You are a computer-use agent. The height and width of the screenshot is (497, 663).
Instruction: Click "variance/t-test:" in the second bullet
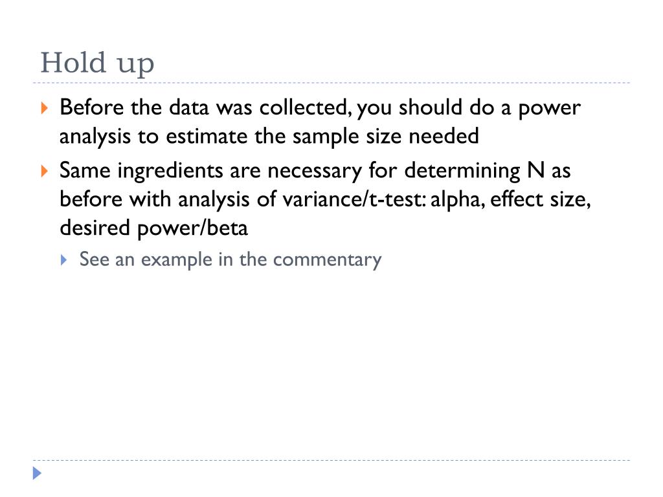click(354, 199)
